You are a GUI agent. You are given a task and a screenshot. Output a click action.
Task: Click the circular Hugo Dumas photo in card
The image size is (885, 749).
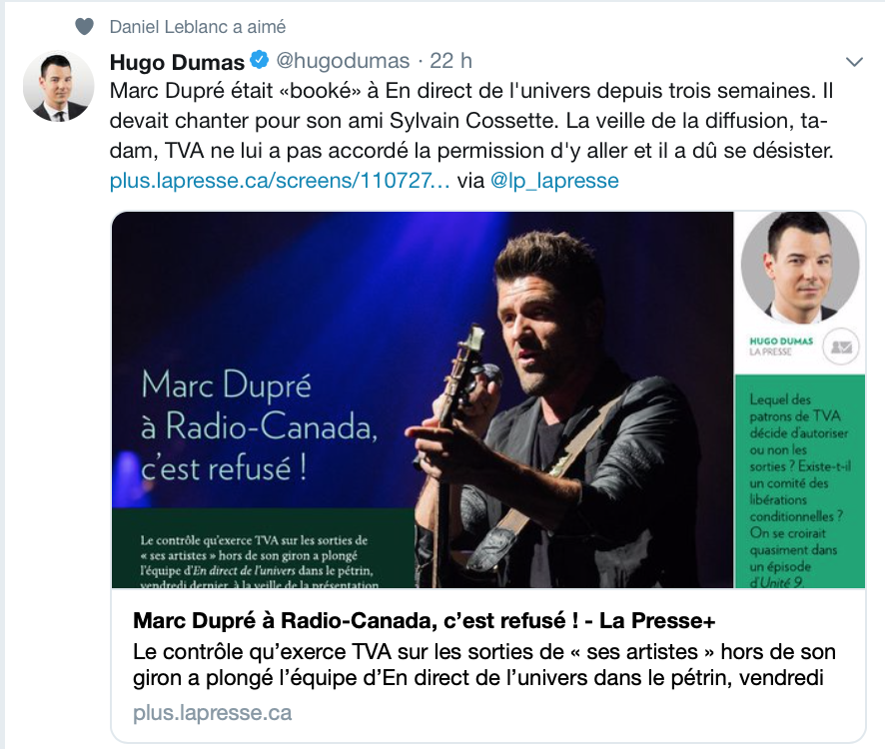point(800,268)
